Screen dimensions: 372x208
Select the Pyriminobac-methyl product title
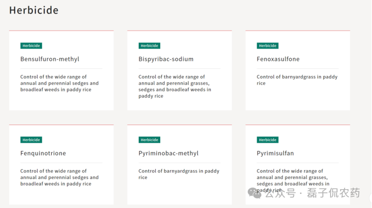(x=168, y=154)
